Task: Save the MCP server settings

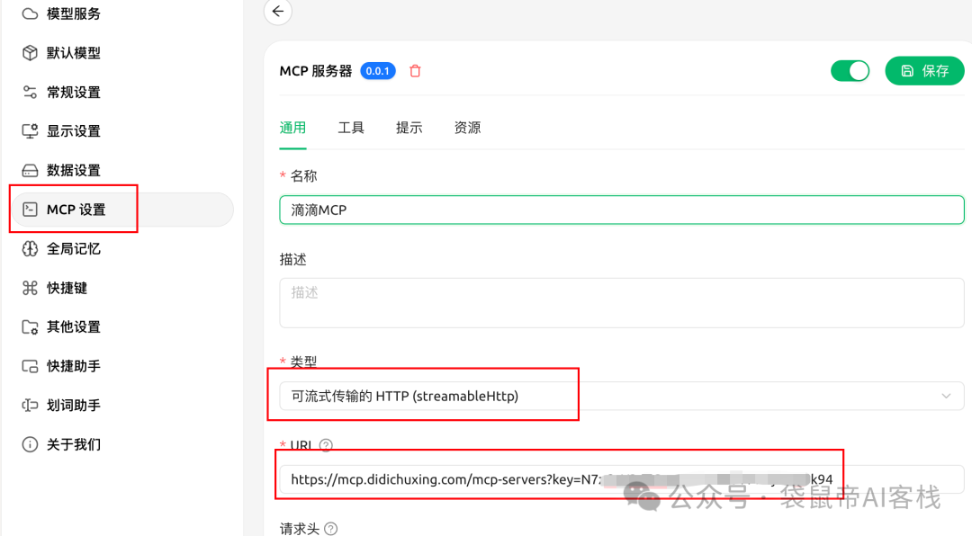Action: coord(924,71)
